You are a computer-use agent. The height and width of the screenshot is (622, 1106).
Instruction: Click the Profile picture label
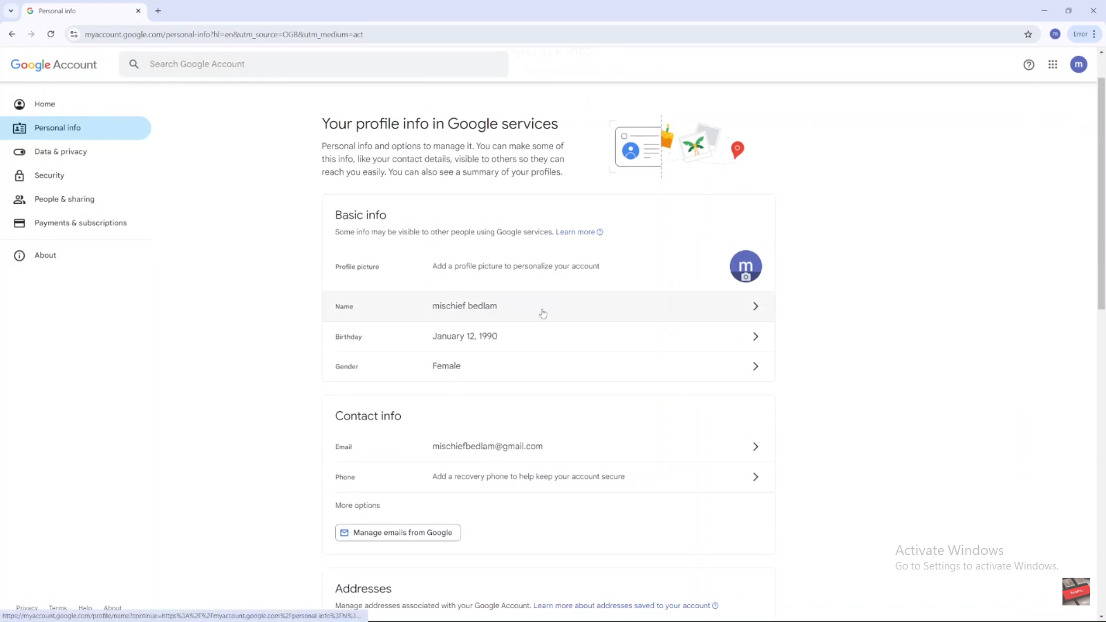click(357, 267)
